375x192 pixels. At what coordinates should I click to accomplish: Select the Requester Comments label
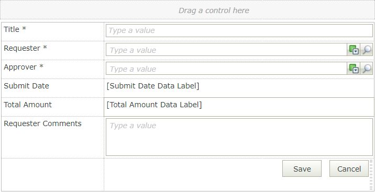click(42, 123)
